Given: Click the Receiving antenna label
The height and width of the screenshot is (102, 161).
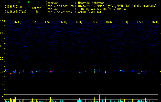Looking at the screenshot, I should click(59, 12).
